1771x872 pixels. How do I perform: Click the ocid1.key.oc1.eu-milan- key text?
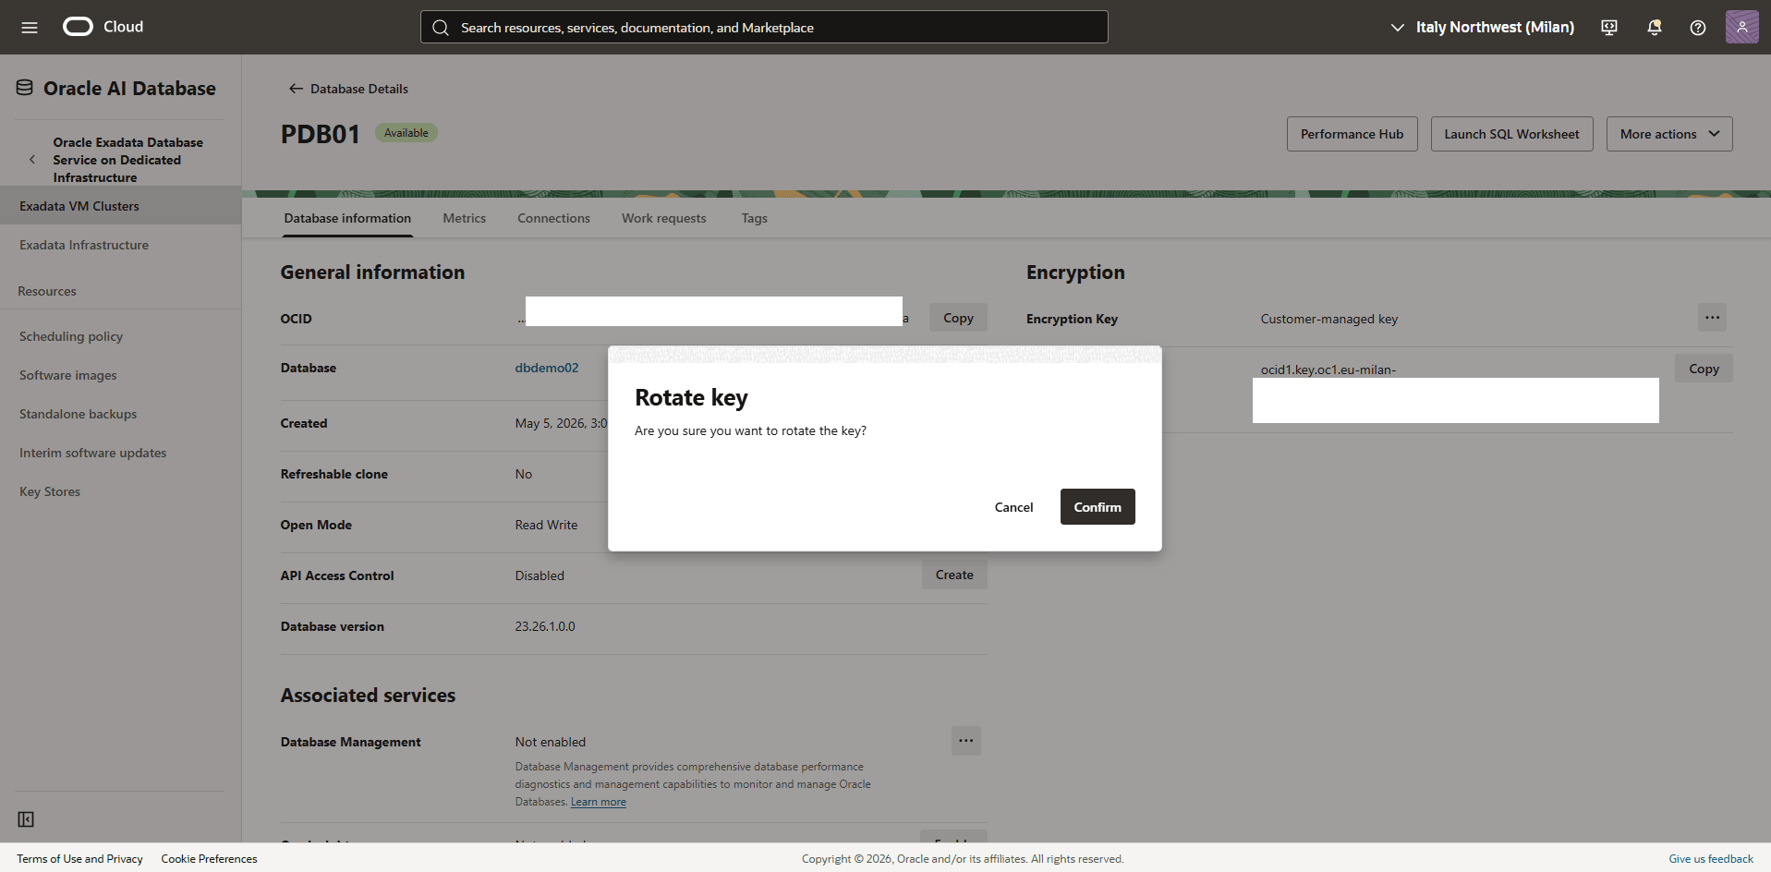click(1328, 369)
